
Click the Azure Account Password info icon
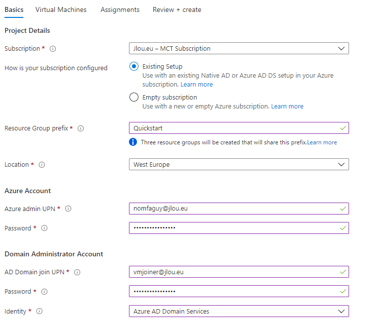click(44, 228)
